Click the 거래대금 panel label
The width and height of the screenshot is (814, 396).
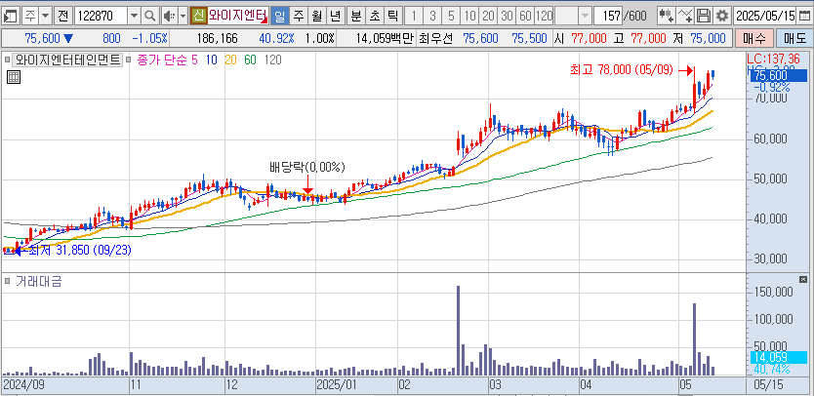[39, 282]
